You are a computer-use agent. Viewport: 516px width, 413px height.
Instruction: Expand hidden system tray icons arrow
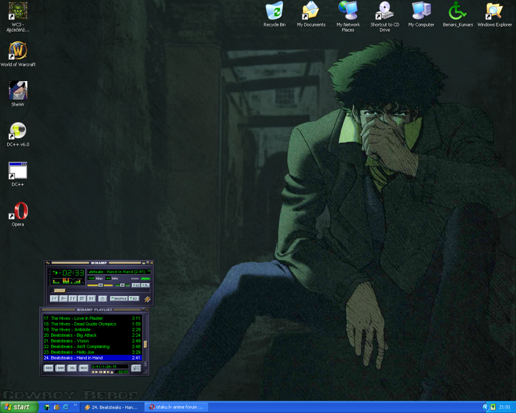coord(485,407)
